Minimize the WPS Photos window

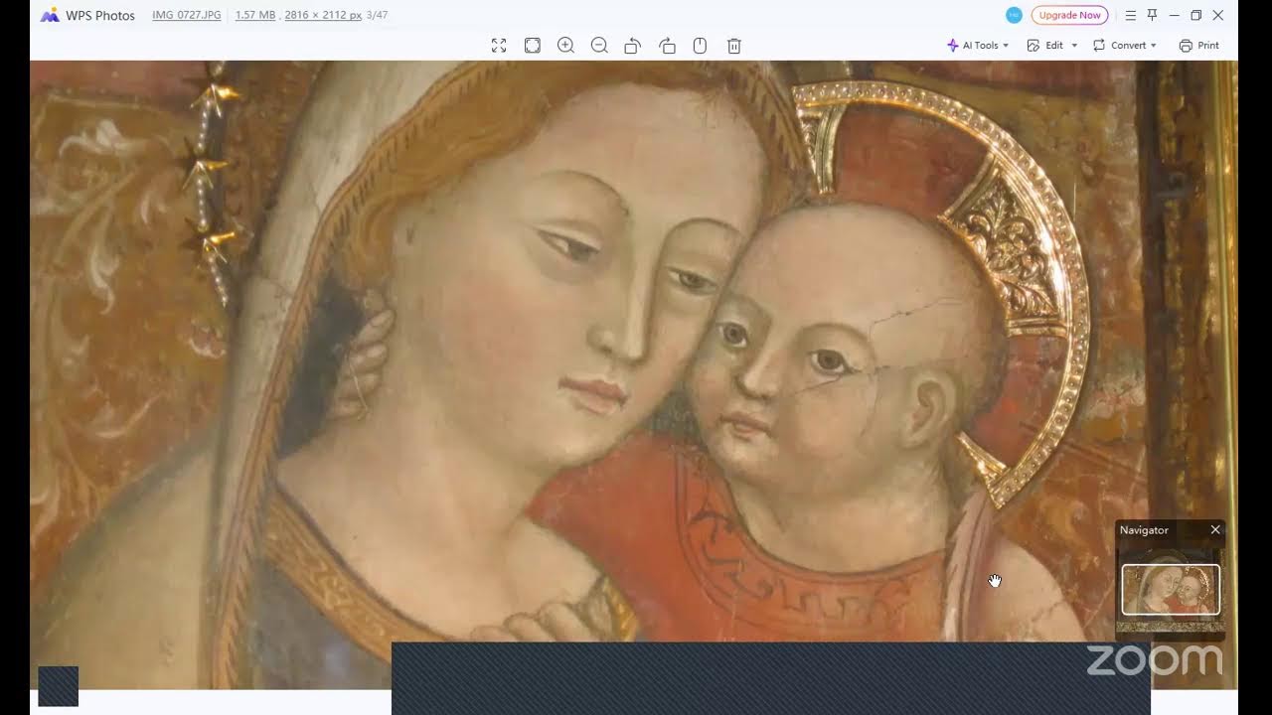click(x=1175, y=15)
